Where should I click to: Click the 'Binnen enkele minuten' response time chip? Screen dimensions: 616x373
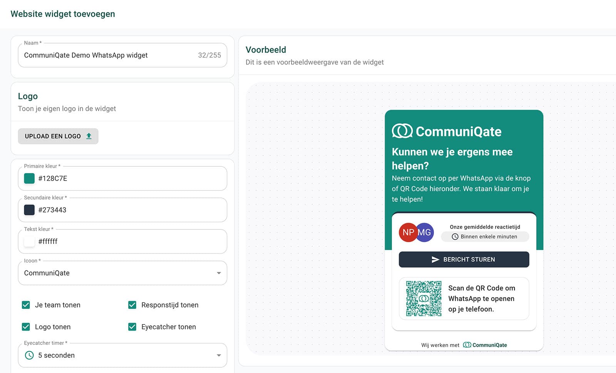pyautogui.click(x=485, y=237)
